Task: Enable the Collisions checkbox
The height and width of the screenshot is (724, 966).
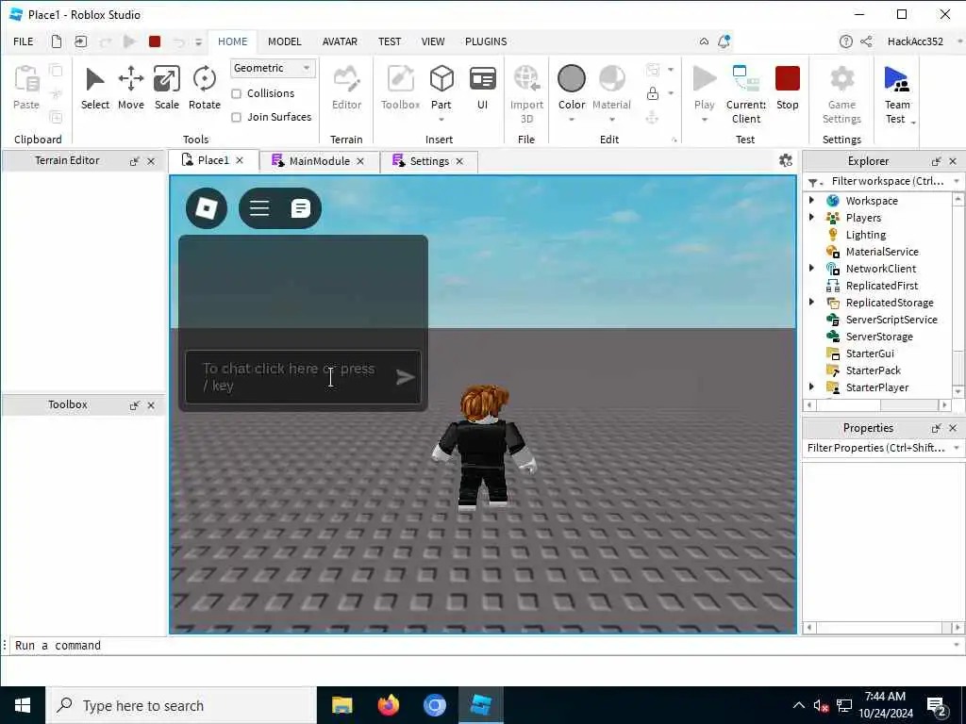Action: coord(236,93)
